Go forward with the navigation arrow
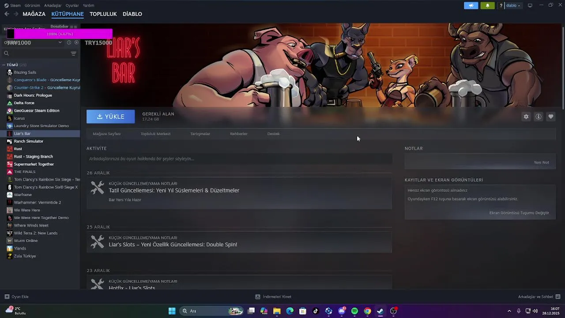This screenshot has width=565, height=318. tap(16, 14)
